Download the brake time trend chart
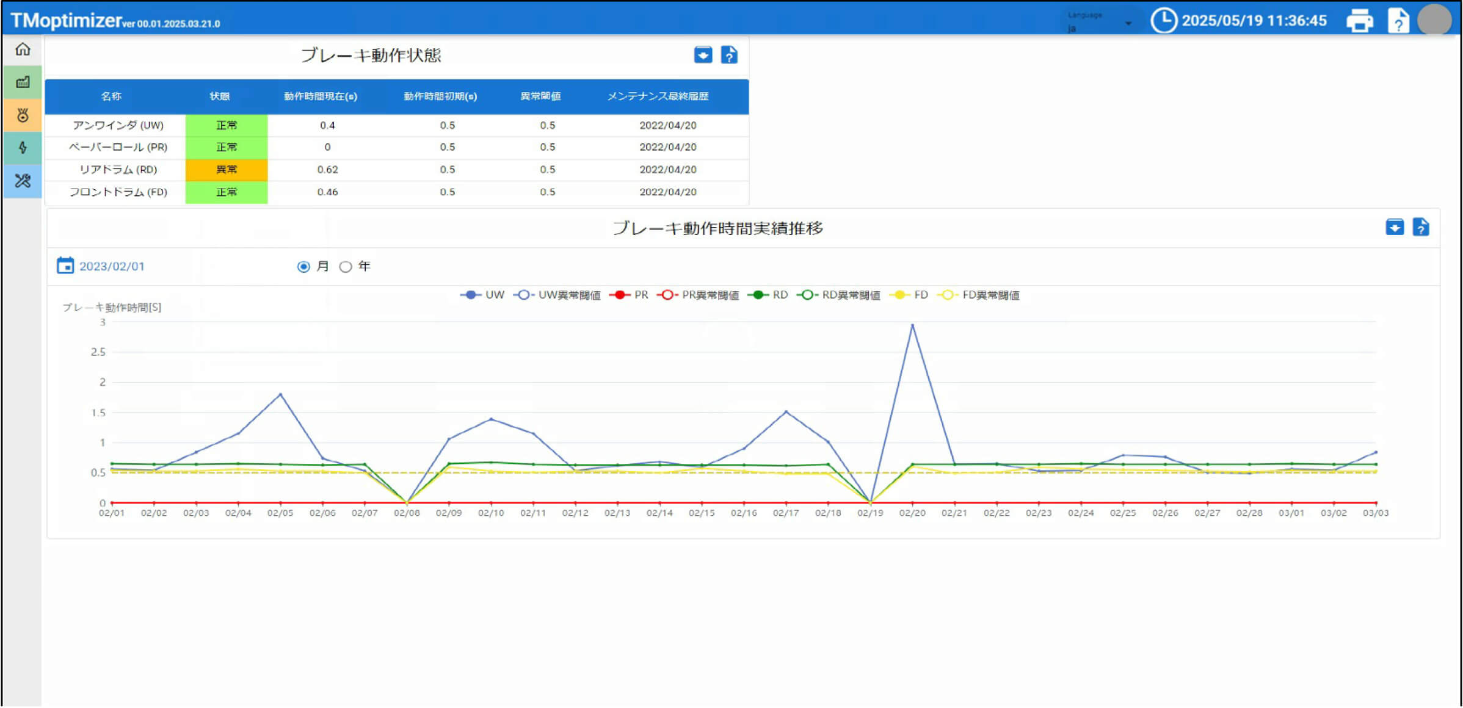Screen dimensions: 1463x708 pyautogui.click(x=1394, y=227)
